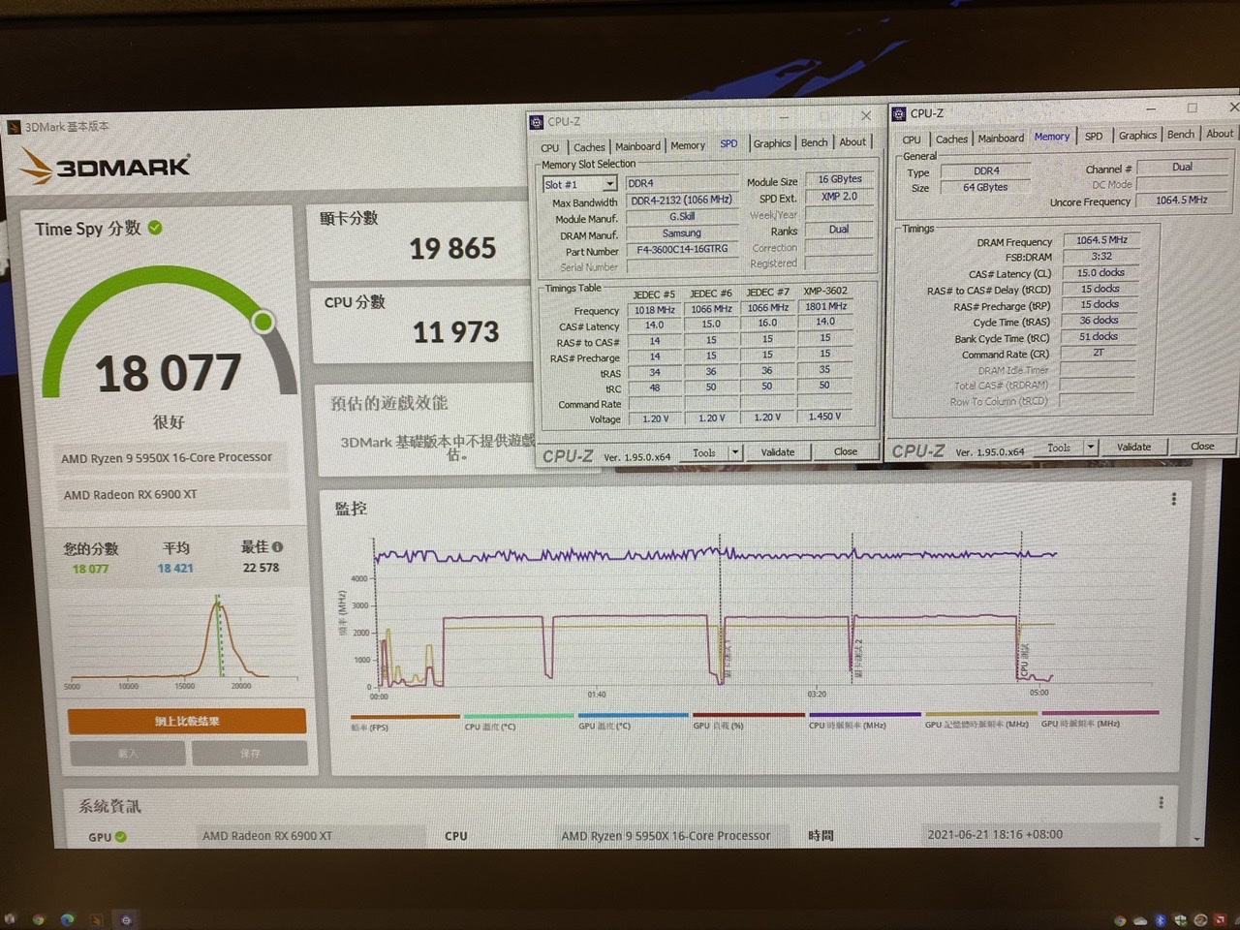
Task: Click the DRAM Frequency value 1064.5 MHz
Action: 1101,240
